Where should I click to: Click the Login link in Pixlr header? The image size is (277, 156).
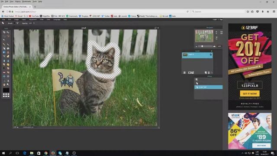[x=215, y=19]
